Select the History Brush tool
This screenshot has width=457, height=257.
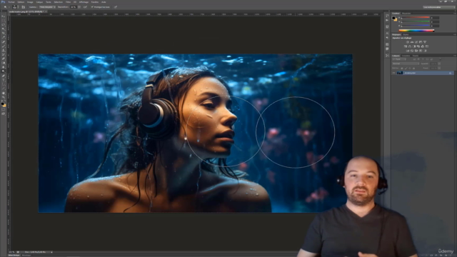(x=4, y=55)
